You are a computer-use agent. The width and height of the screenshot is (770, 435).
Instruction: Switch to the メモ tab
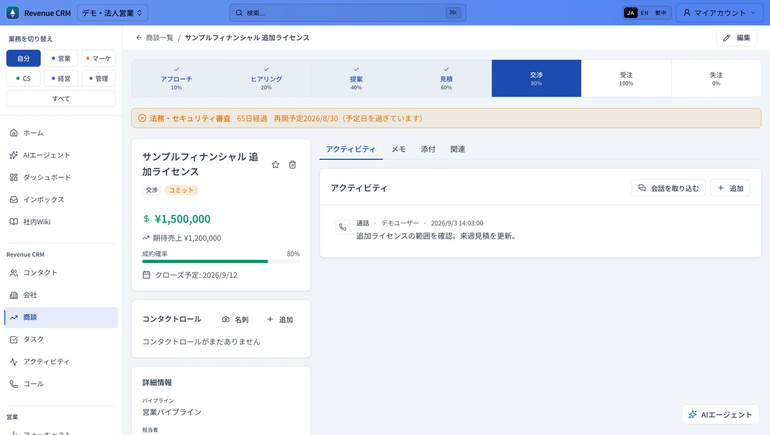coord(398,149)
